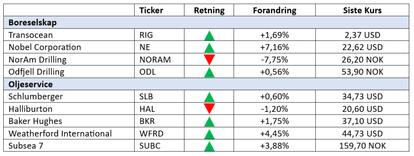This screenshot has height=156, width=414.
Task: Click the 159,70 NOK price cell
Action: click(362, 146)
